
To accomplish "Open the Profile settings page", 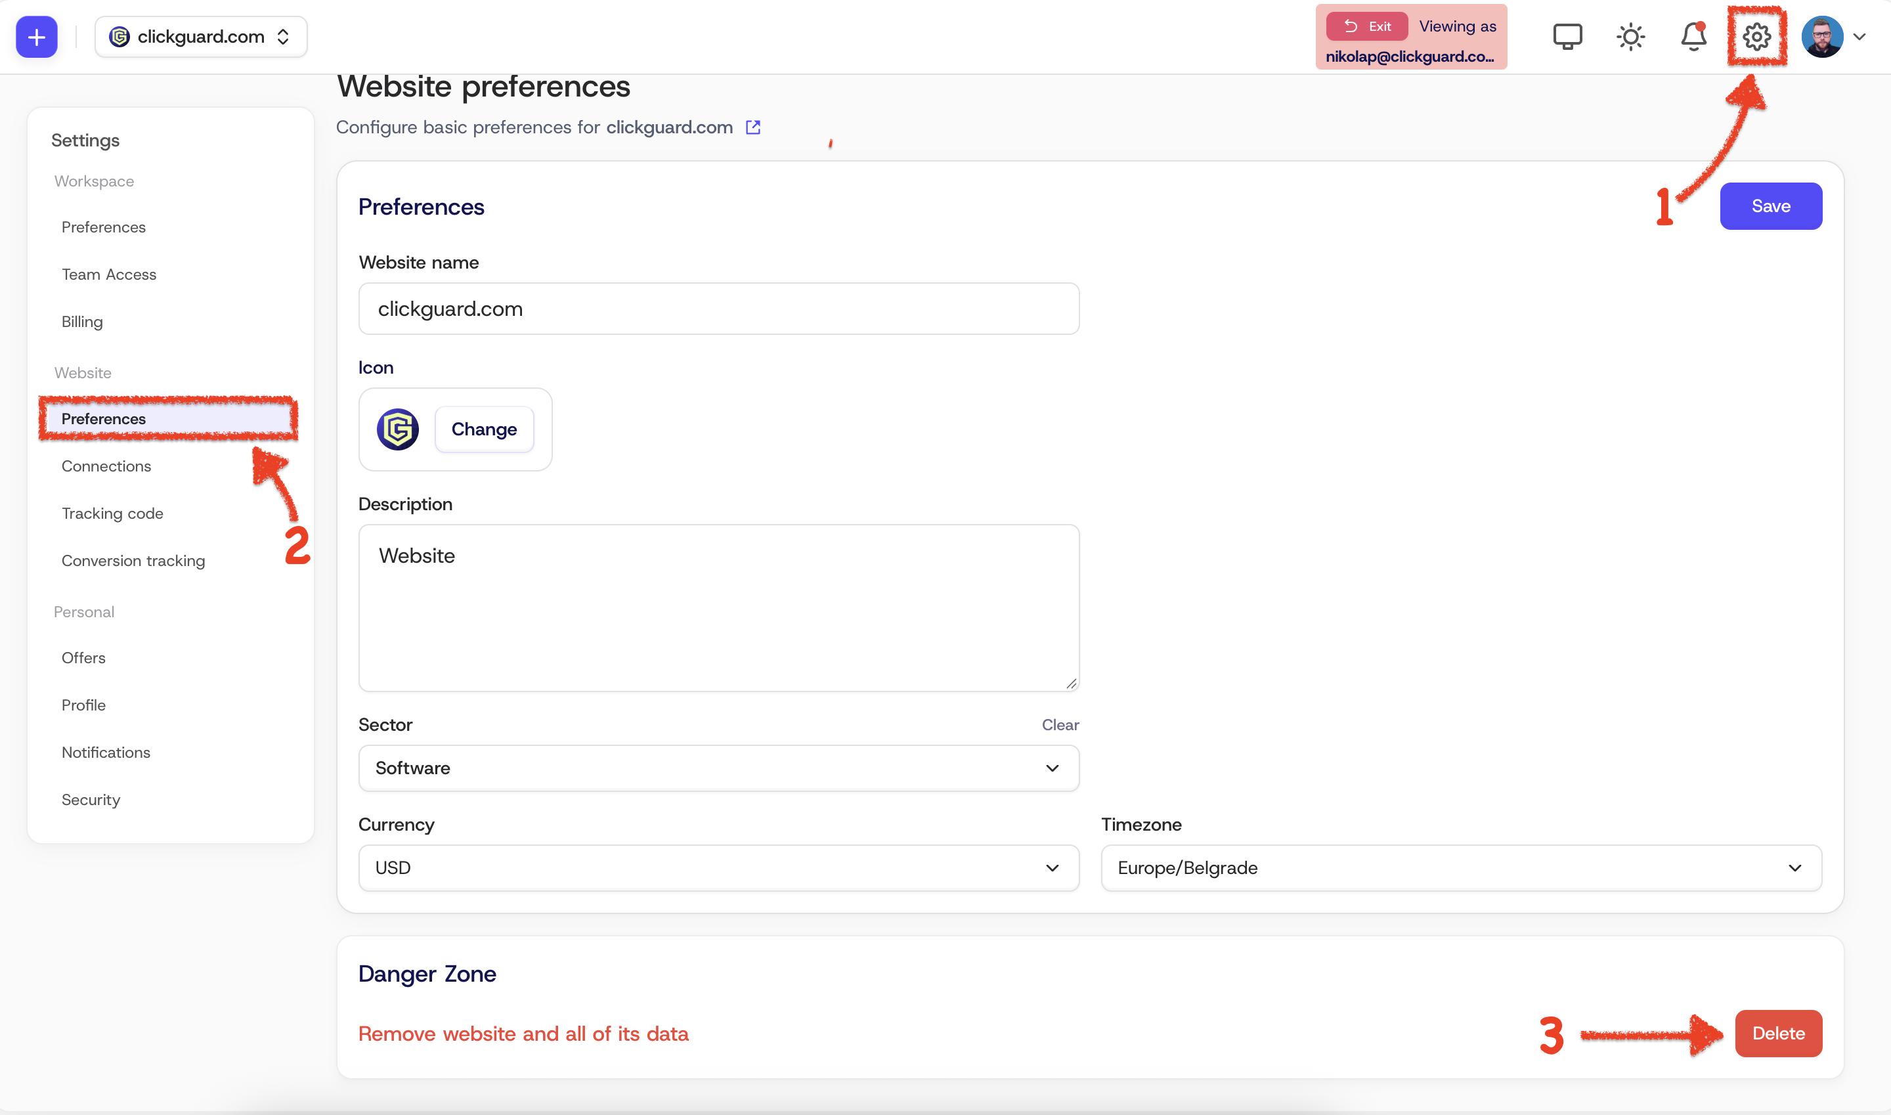I will point(83,705).
